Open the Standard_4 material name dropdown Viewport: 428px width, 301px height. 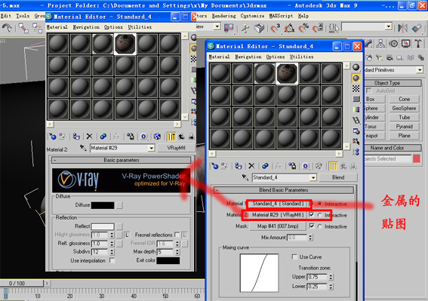[313, 177]
